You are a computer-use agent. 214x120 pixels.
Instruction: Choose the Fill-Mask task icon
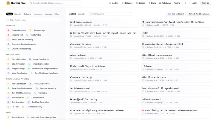tap(9, 107)
